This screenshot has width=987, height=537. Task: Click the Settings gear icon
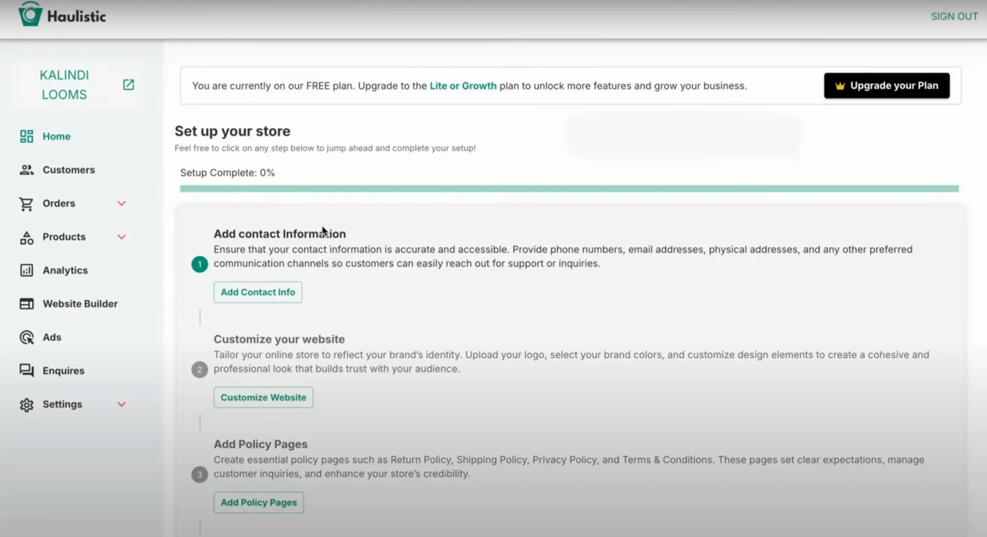point(27,405)
